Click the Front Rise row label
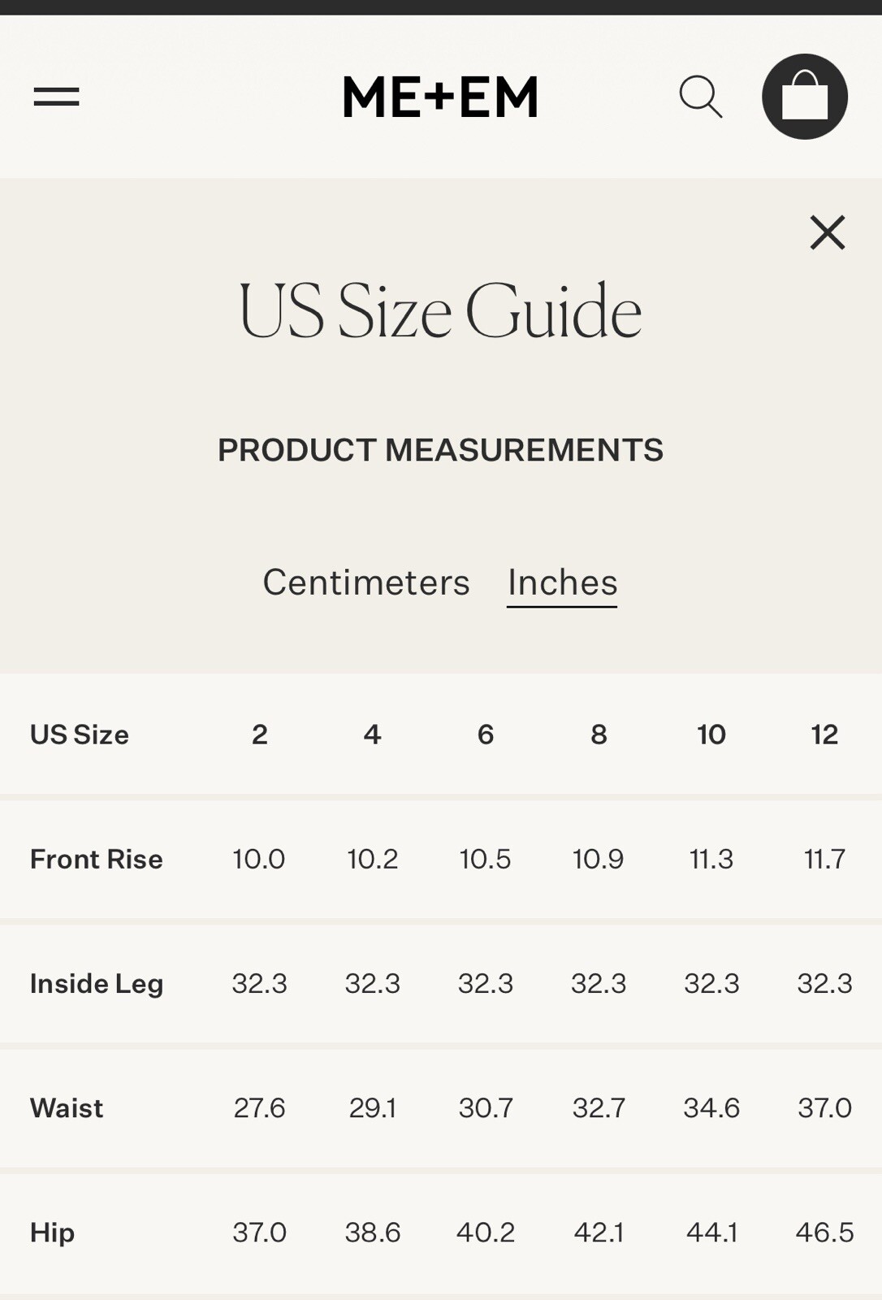The image size is (882, 1300). (97, 859)
